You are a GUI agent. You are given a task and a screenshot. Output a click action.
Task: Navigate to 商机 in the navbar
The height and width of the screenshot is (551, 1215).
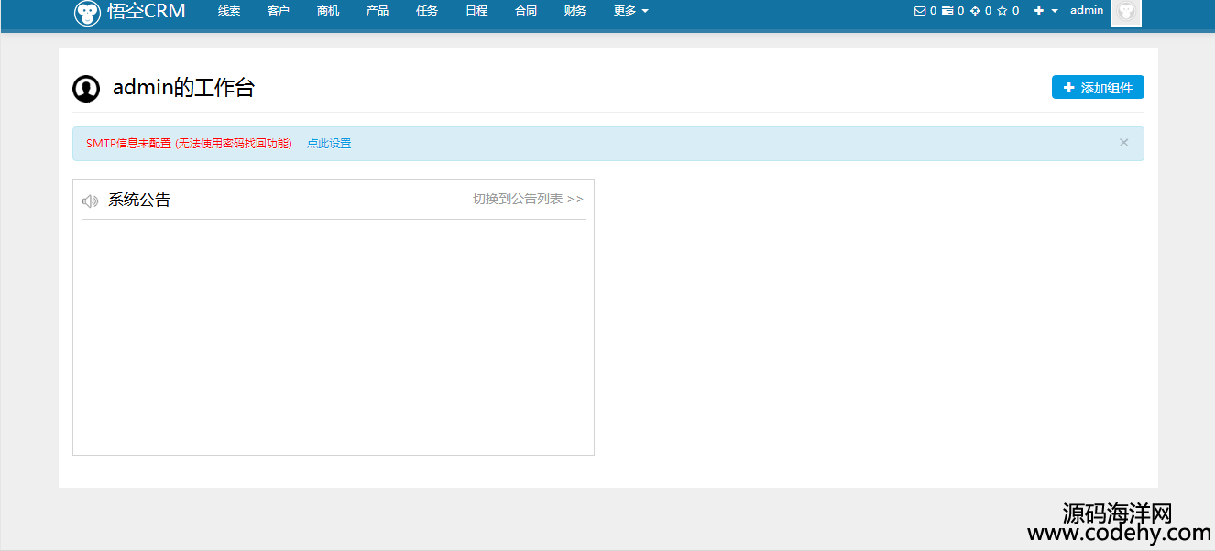[x=328, y=11]
